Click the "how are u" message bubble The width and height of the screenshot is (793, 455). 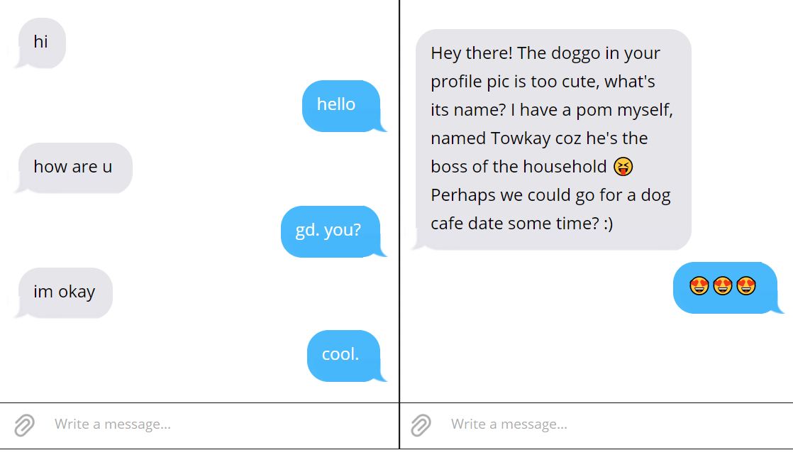tap(74, 168)
